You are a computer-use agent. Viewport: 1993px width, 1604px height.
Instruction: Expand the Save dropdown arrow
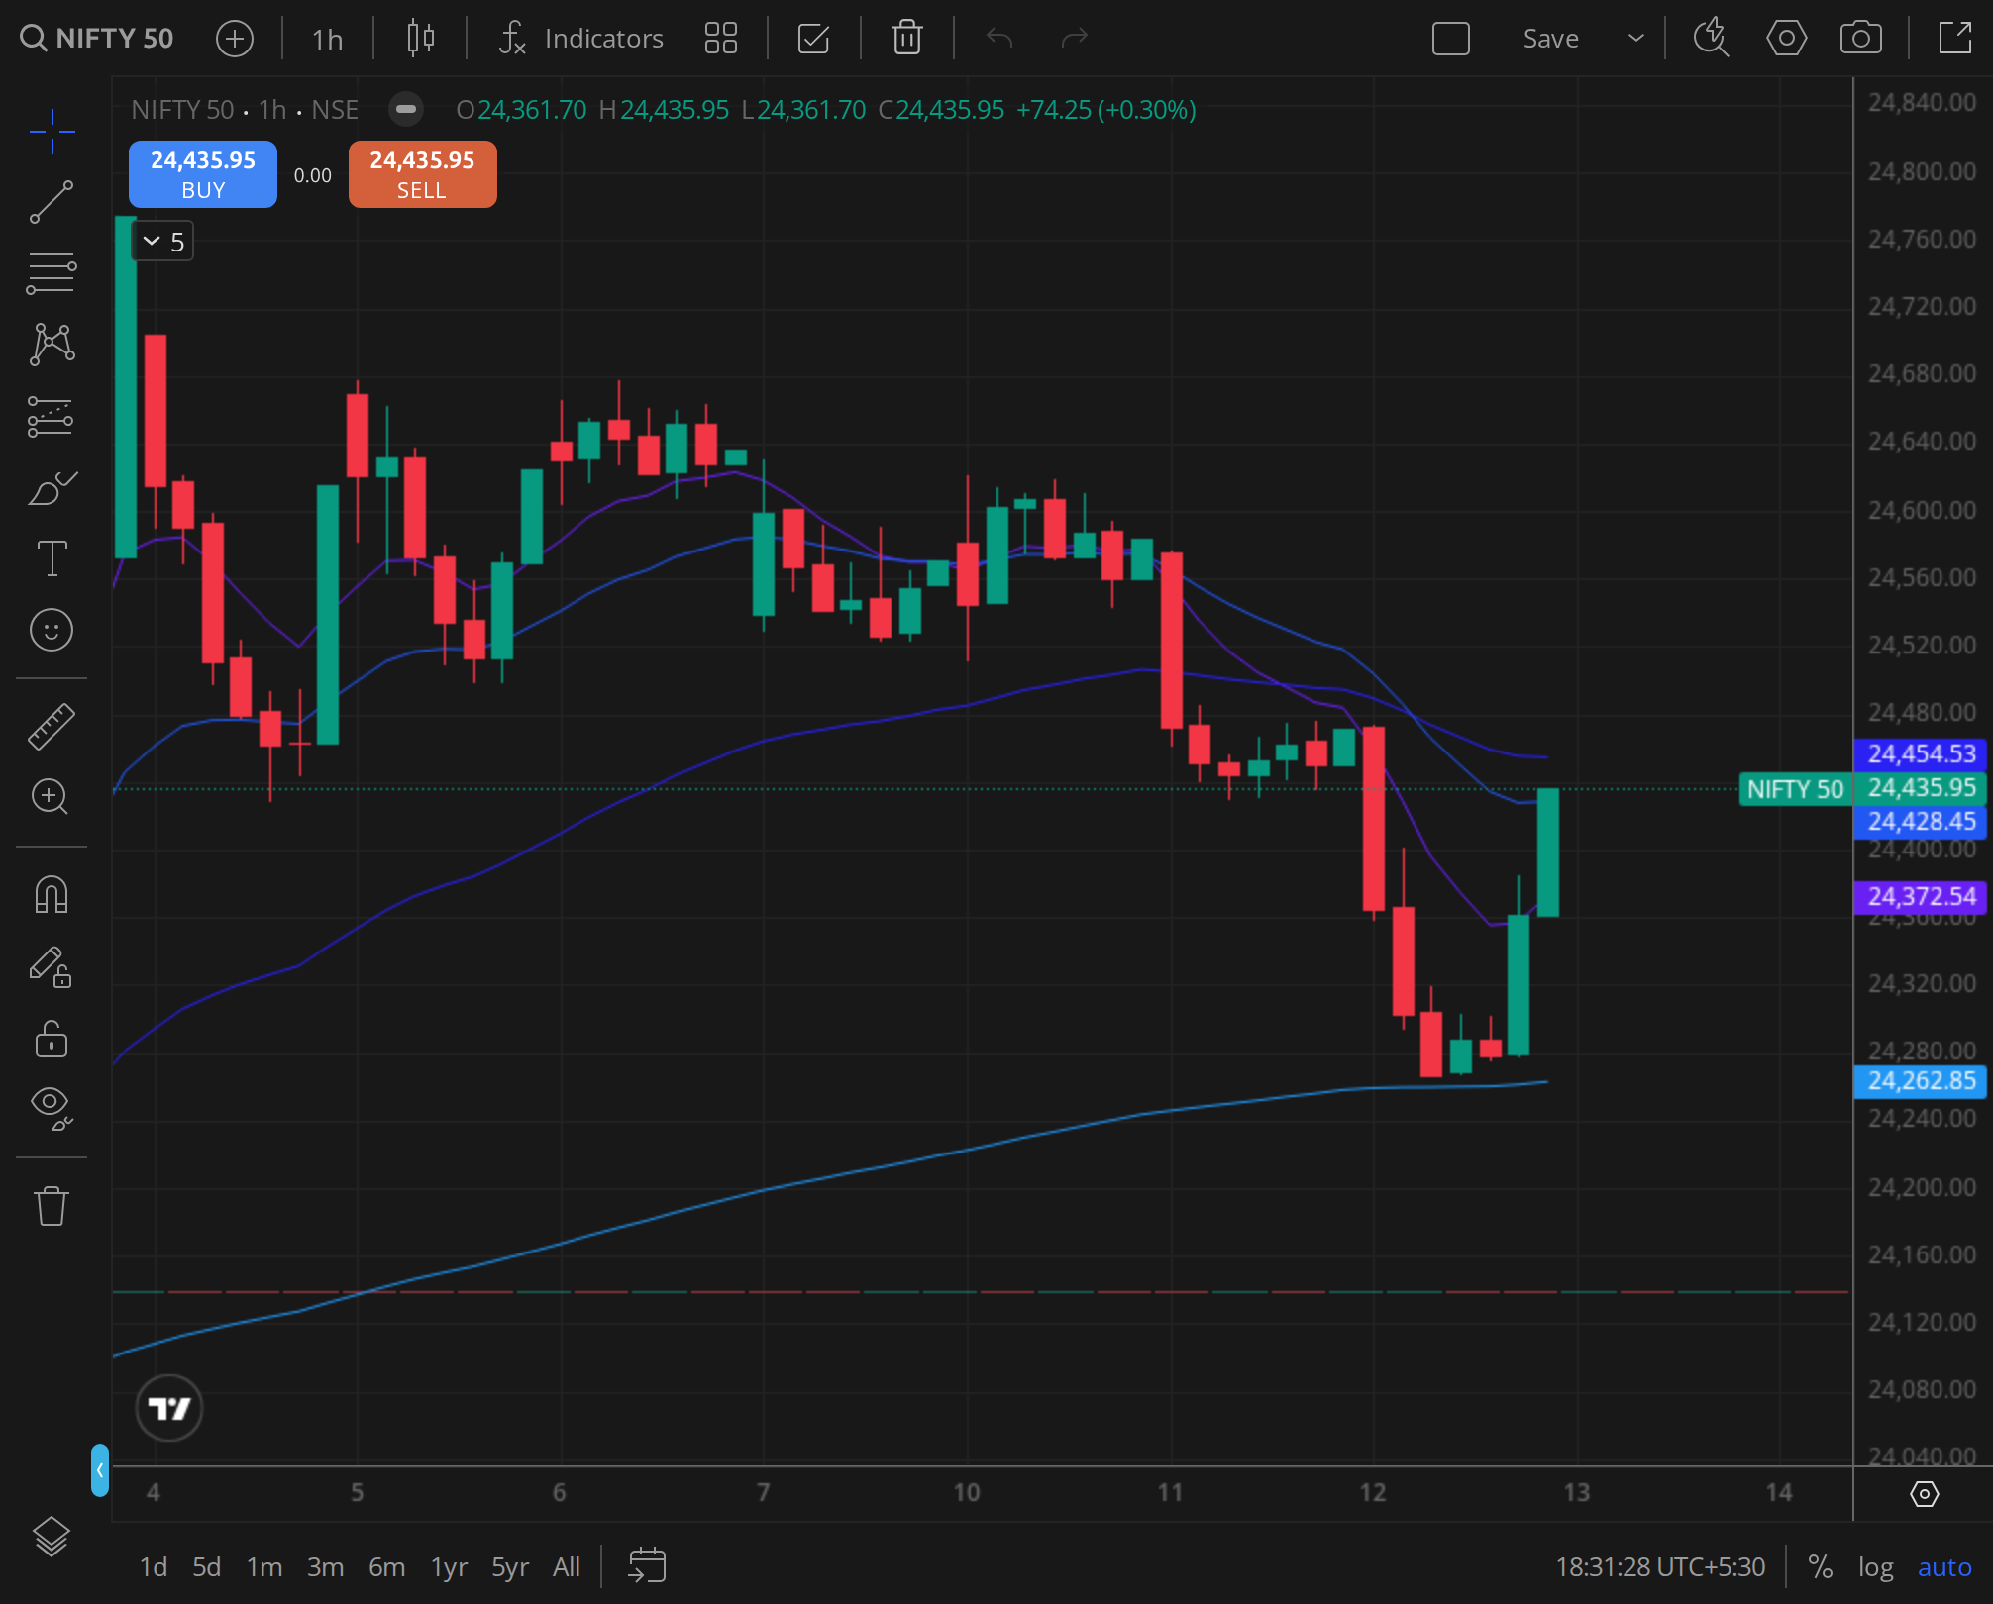click(1636, 39)
